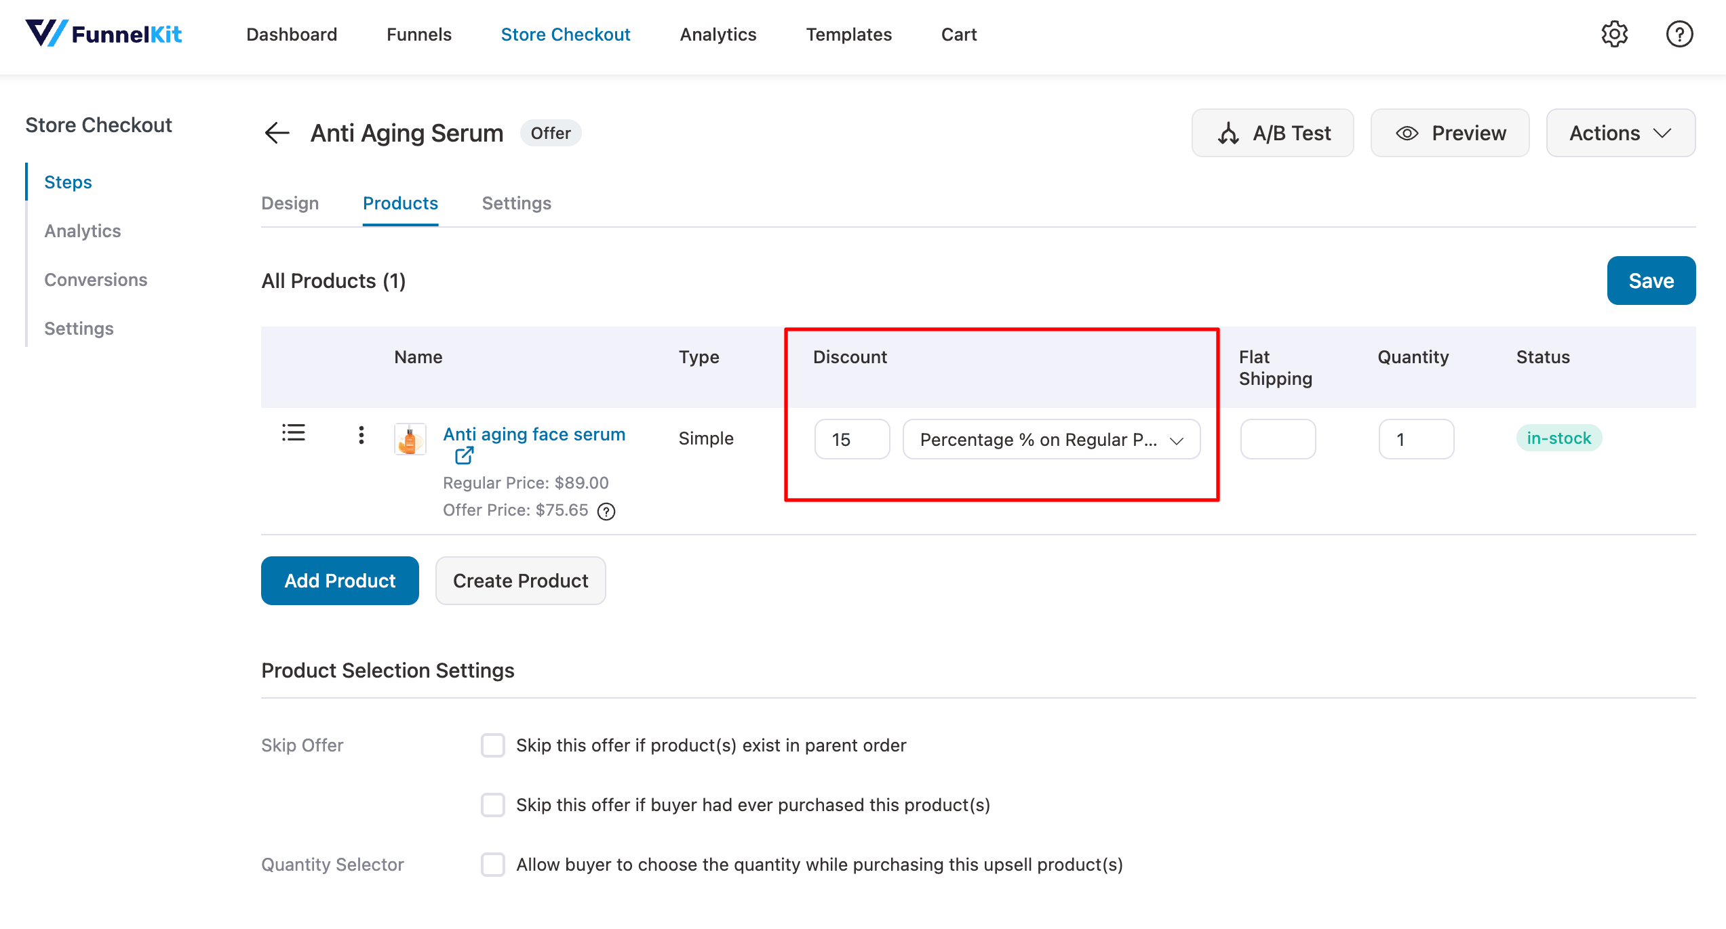Open Analytics in the top navigation

718,35
